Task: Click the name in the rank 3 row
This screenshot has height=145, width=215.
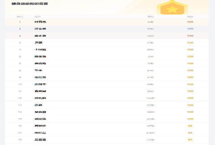Action: coord(40,36)
